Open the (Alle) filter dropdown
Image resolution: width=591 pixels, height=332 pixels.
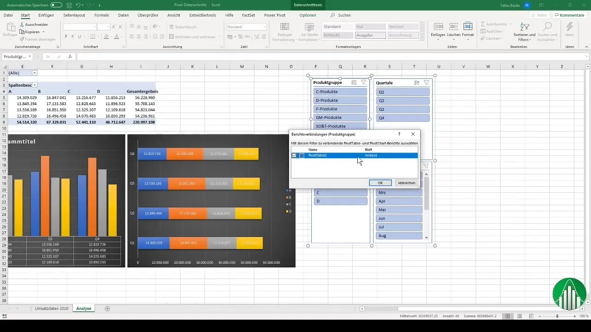pos(34,73)
